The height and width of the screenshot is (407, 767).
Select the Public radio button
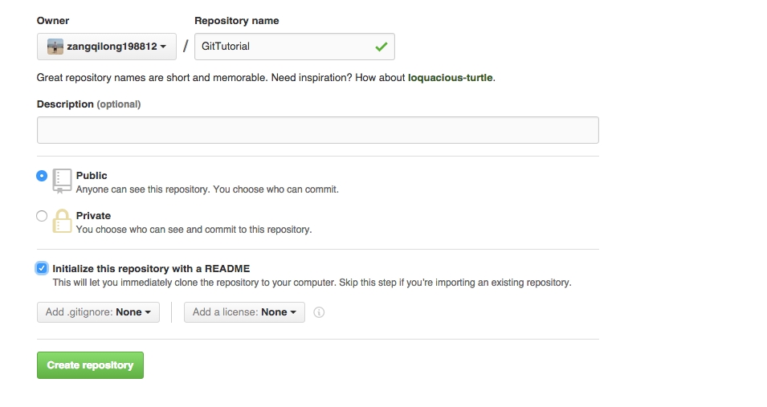[42, 176]
